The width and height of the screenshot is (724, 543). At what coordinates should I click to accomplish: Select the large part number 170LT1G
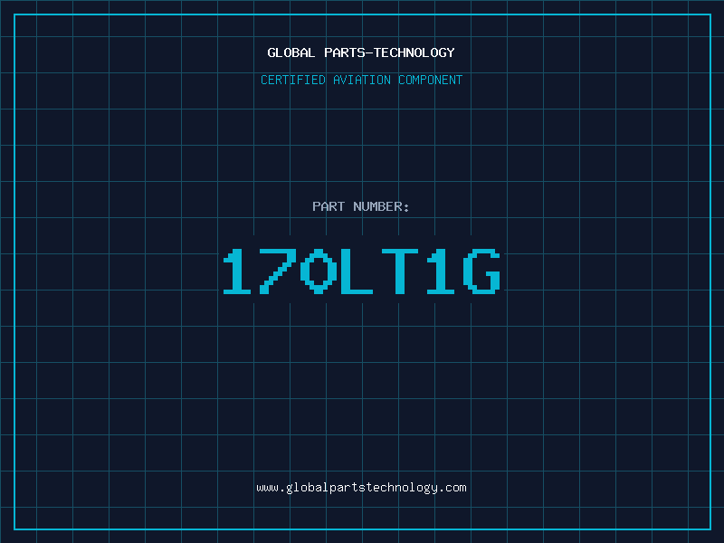point(361,271)
